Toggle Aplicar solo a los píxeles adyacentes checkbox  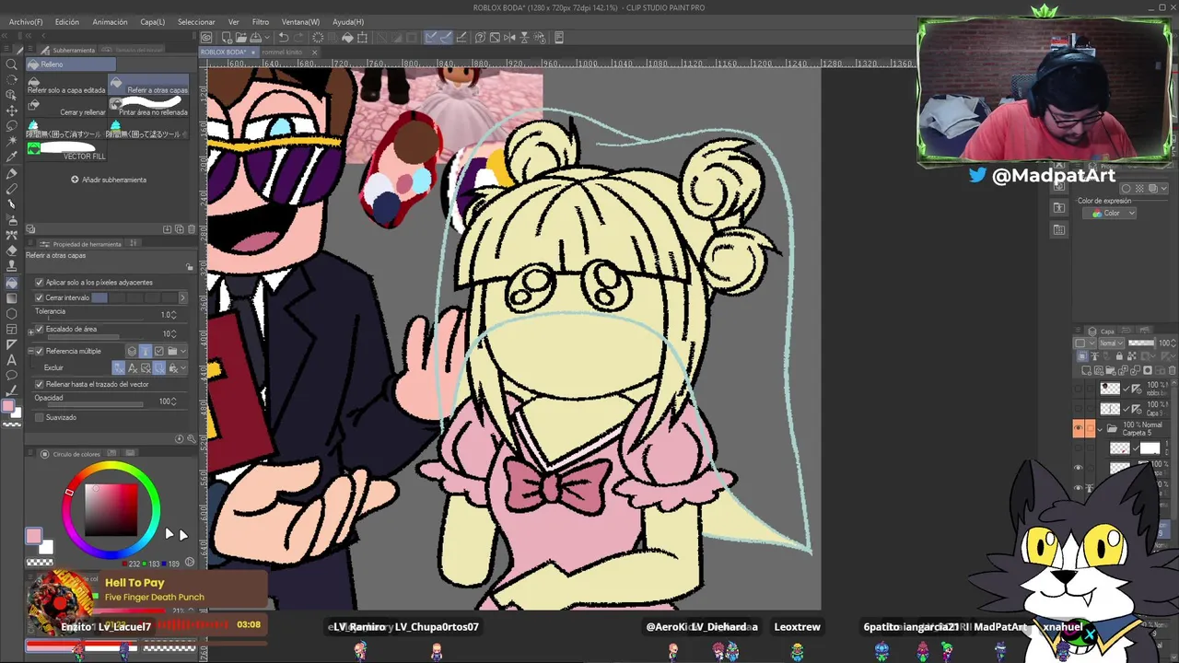pos(39,283)
